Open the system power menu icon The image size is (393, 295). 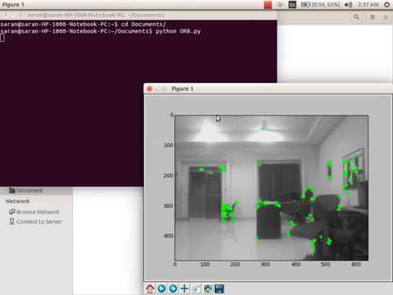tap(386, 5)
